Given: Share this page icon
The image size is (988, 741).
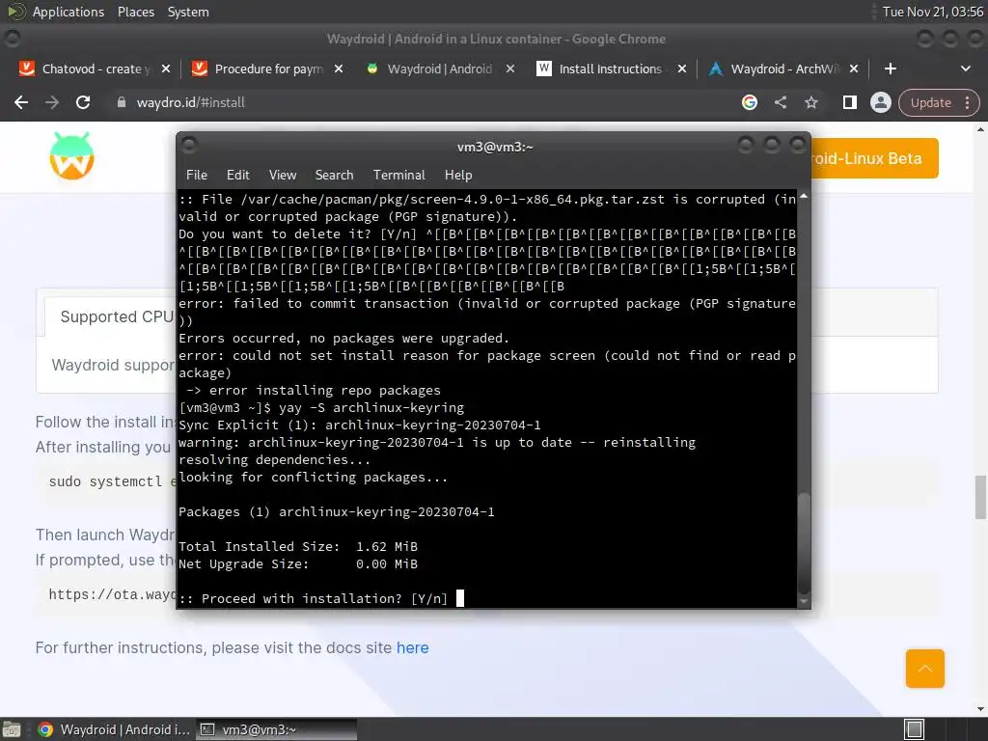Looking at the screenshot, I should [x=780, y=102].
